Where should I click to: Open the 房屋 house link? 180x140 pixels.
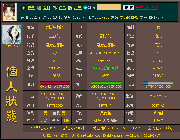click(x=78, y=7)
